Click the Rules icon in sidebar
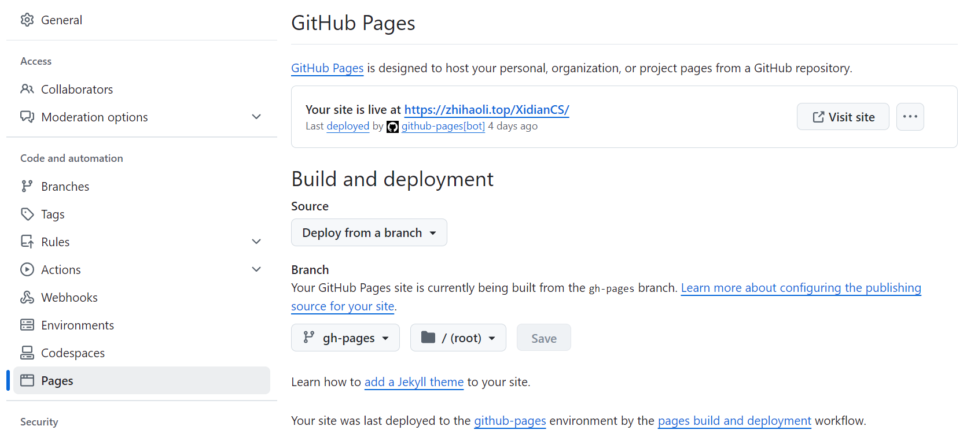 pyautogui.click(x=27, y=242)
